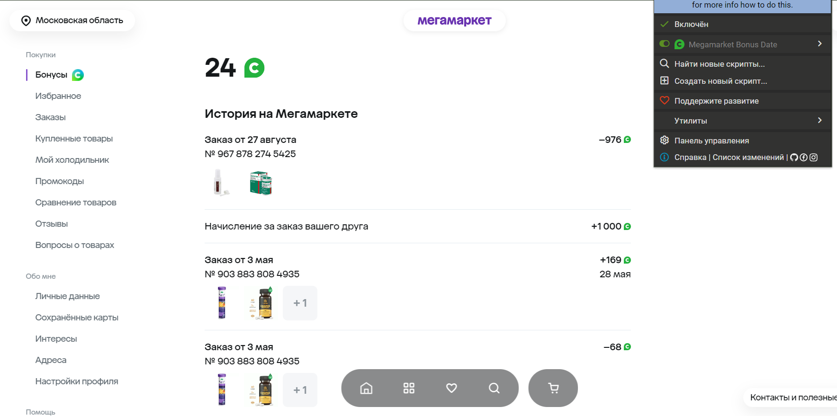Open the home icon in bottom navigation
The height and width of the screenshot is (416, 837).
(x=366, y=388)
